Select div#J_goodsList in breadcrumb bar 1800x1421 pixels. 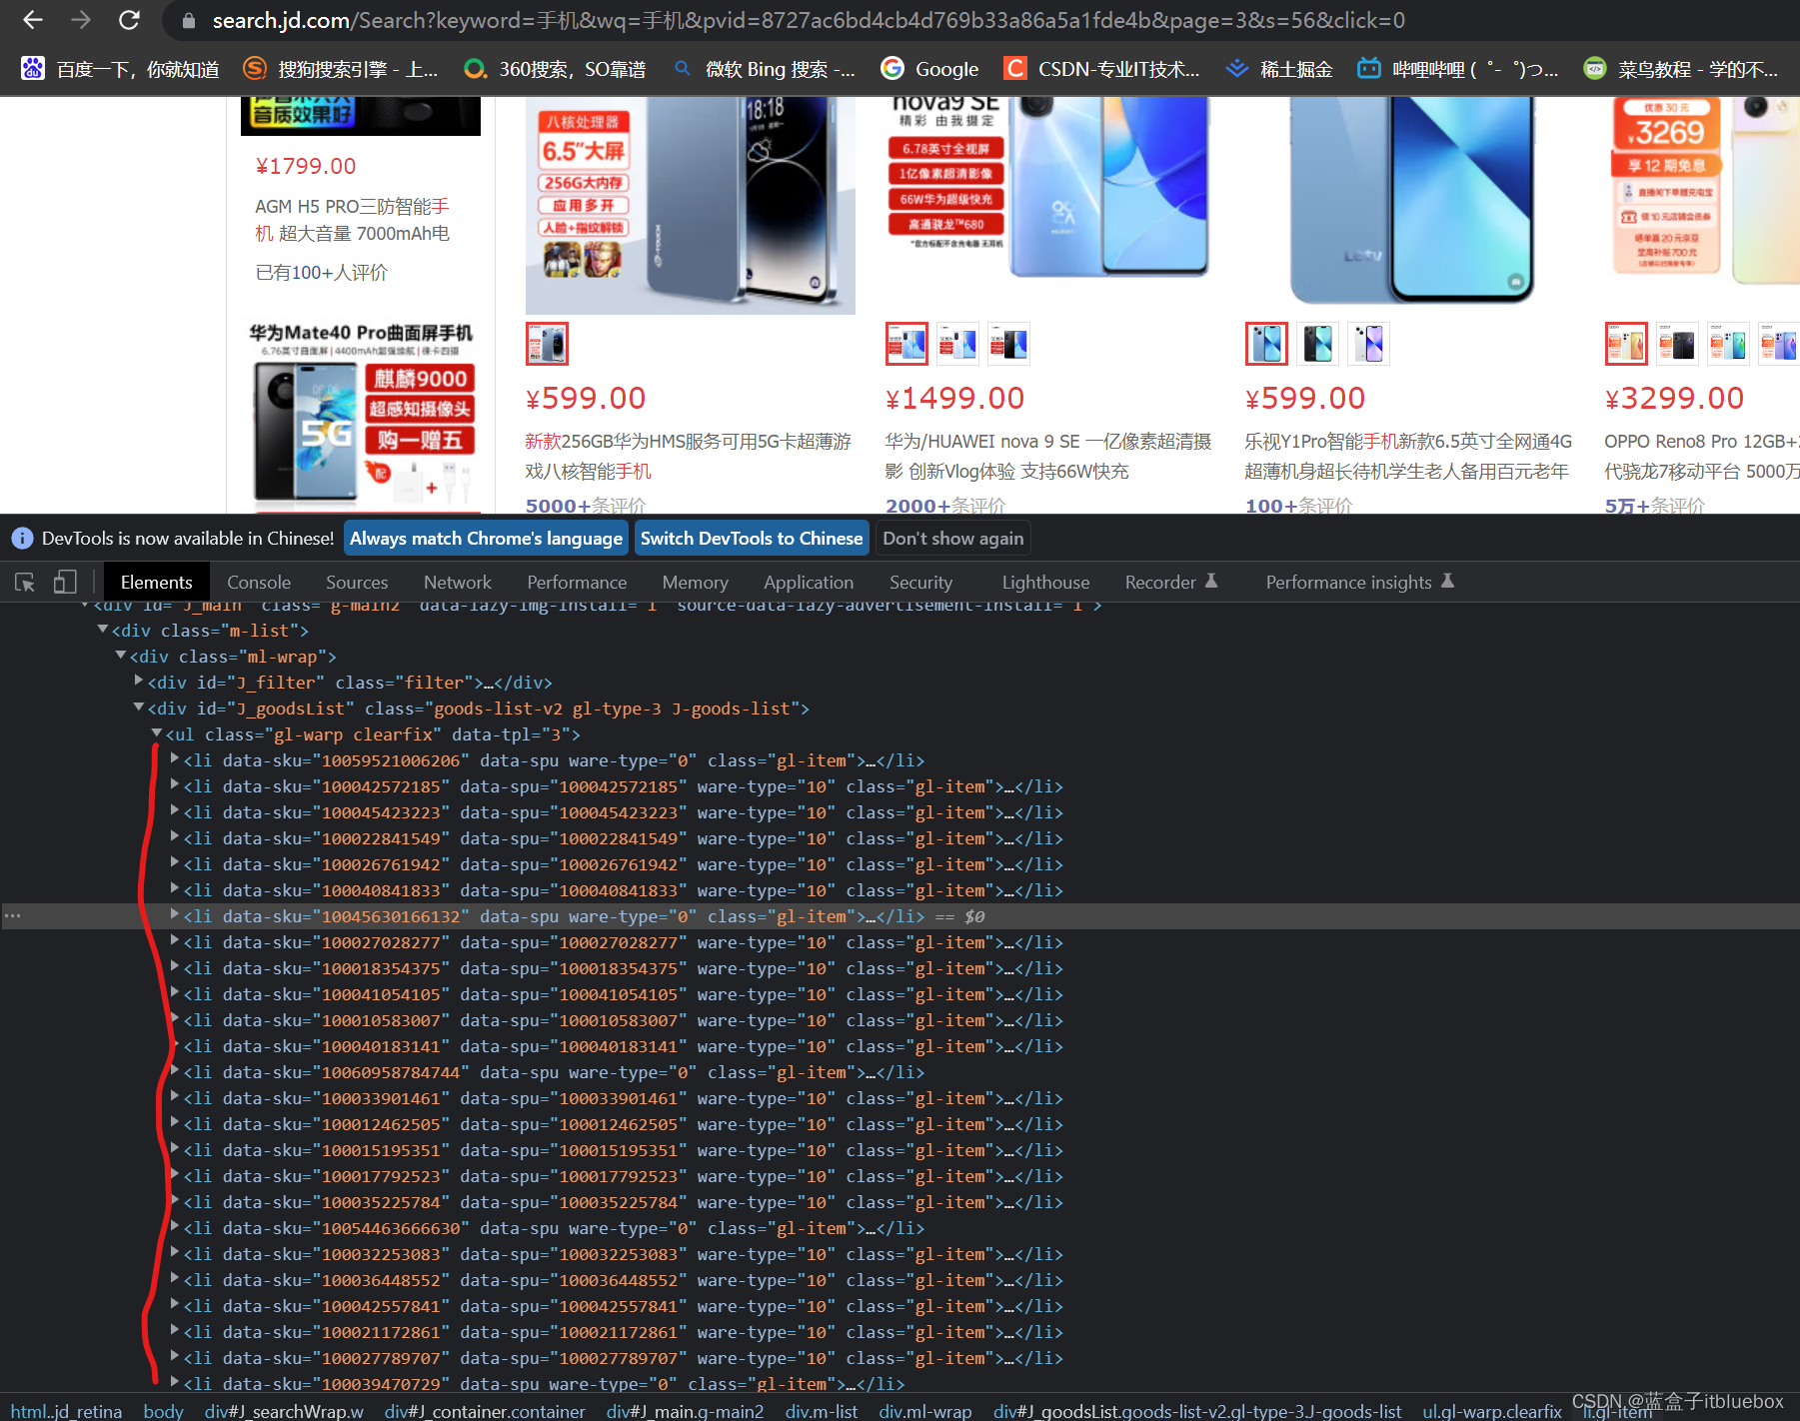[1197, 1410]
